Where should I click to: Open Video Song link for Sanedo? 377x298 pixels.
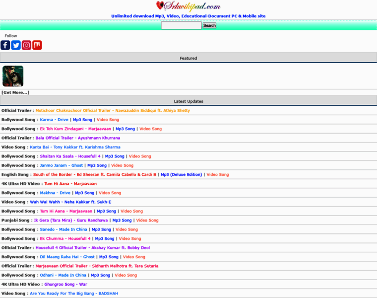126,229
